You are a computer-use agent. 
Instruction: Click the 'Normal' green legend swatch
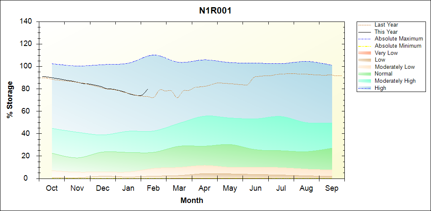click(x=365, y=74)
